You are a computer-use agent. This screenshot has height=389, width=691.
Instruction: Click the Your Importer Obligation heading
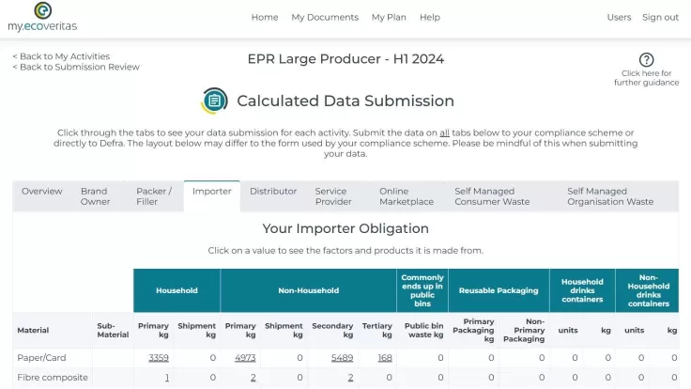click(345, 228)
